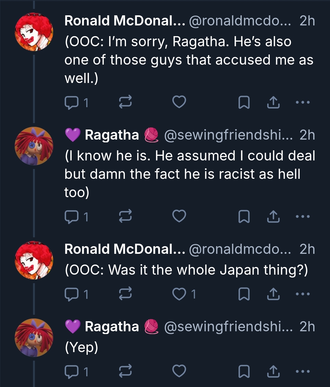The height and width of the screenshot is (387, 330).
Task: Like Ragatha's "racist as hell" post
Action: click(179, 216)
